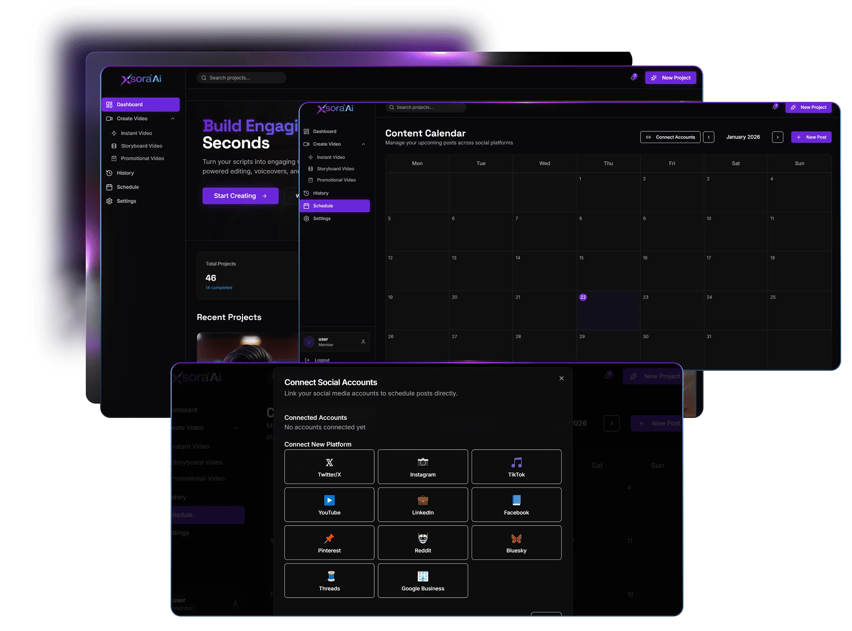The width and height of the screenshot is (852, 631).
Task: Connect the Google Business tile
Action: tap(423, 580)
